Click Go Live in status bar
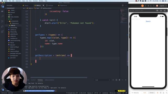168x94 pixels. click(x=112, y=93)
